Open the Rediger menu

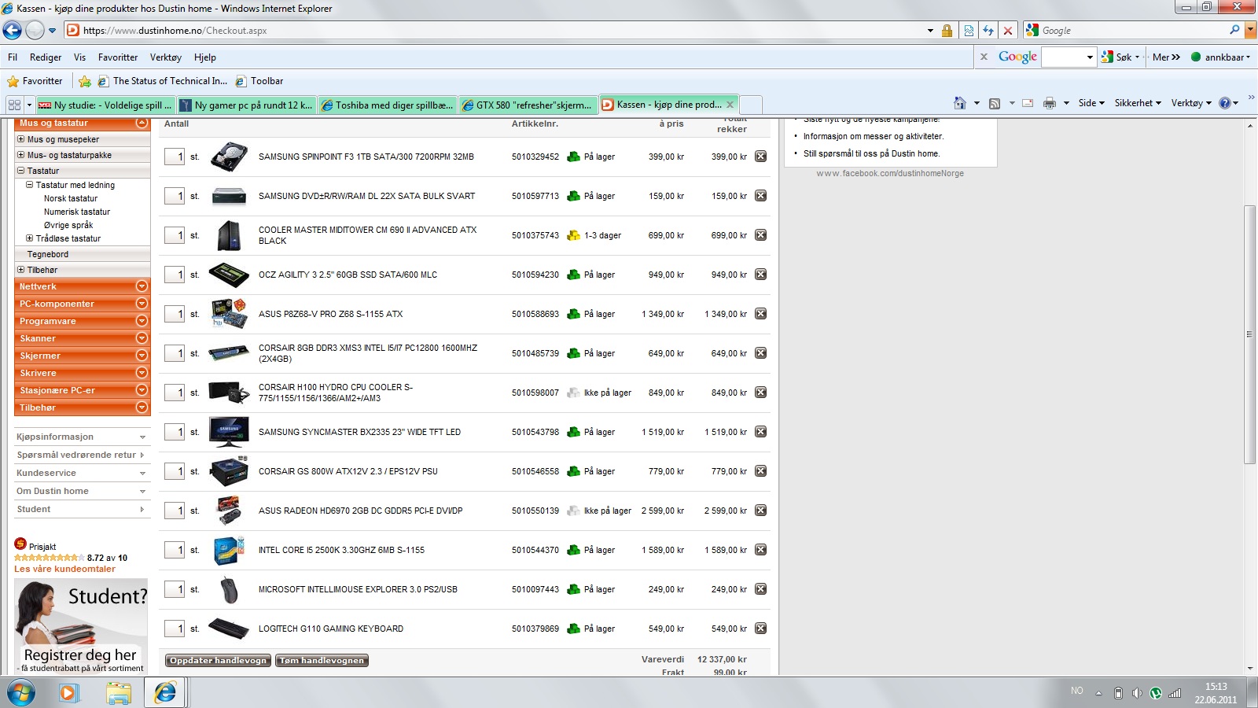[46, 57]
